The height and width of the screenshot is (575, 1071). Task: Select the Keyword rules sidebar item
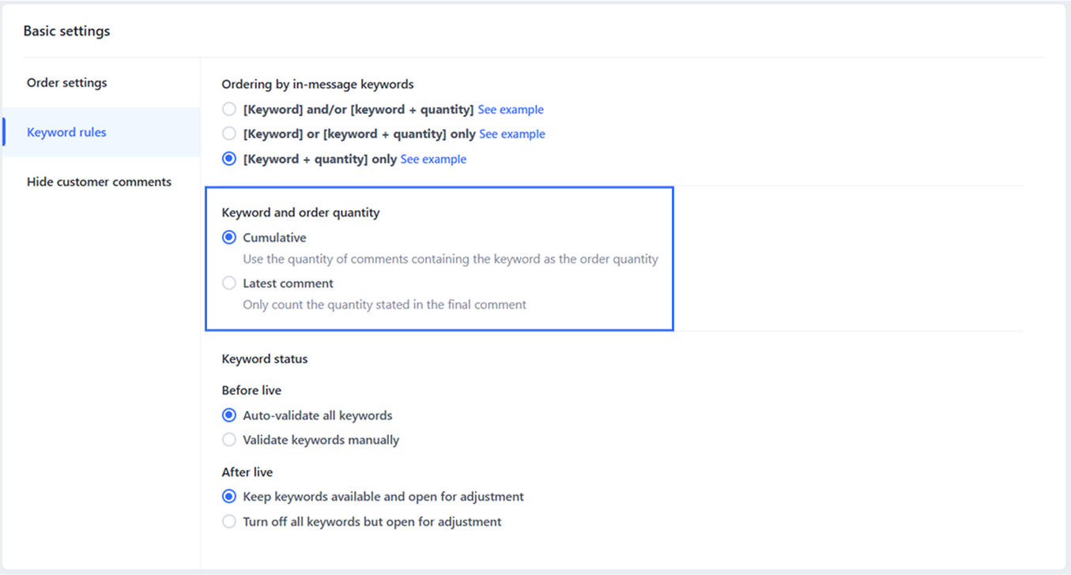pos(66,133)
